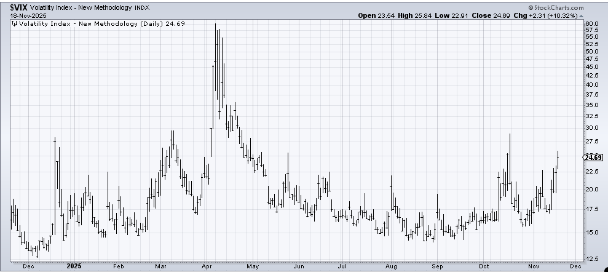
Task: Click the bar-style icon in the chart legend
Action: click(14, 24)
